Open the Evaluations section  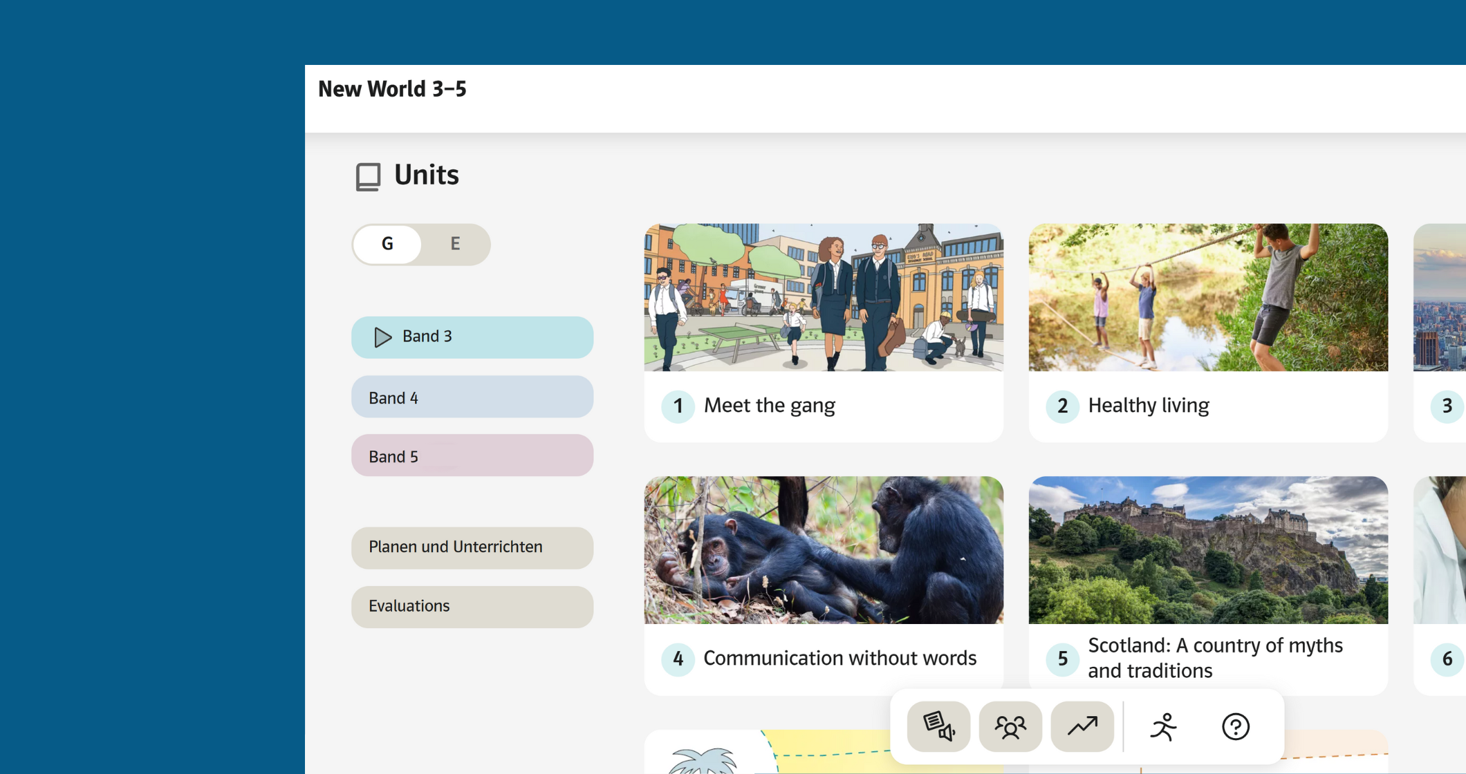coord(472,606)
